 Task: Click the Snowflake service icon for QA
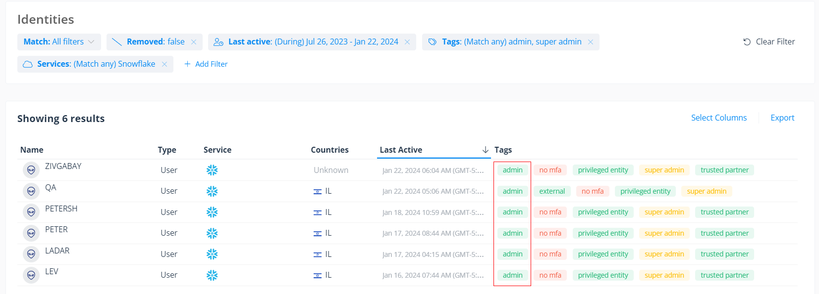pos(212,191)
